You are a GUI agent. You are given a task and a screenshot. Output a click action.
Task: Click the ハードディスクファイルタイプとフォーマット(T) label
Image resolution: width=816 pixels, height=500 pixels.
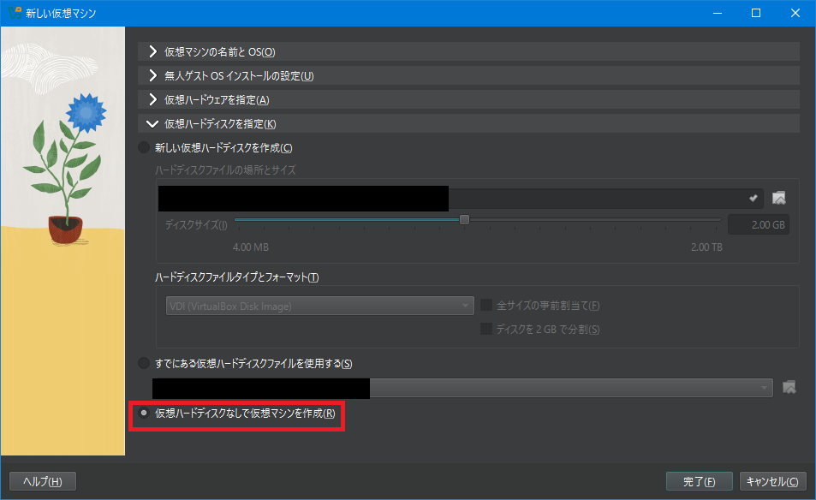click(x=237, y=277)
